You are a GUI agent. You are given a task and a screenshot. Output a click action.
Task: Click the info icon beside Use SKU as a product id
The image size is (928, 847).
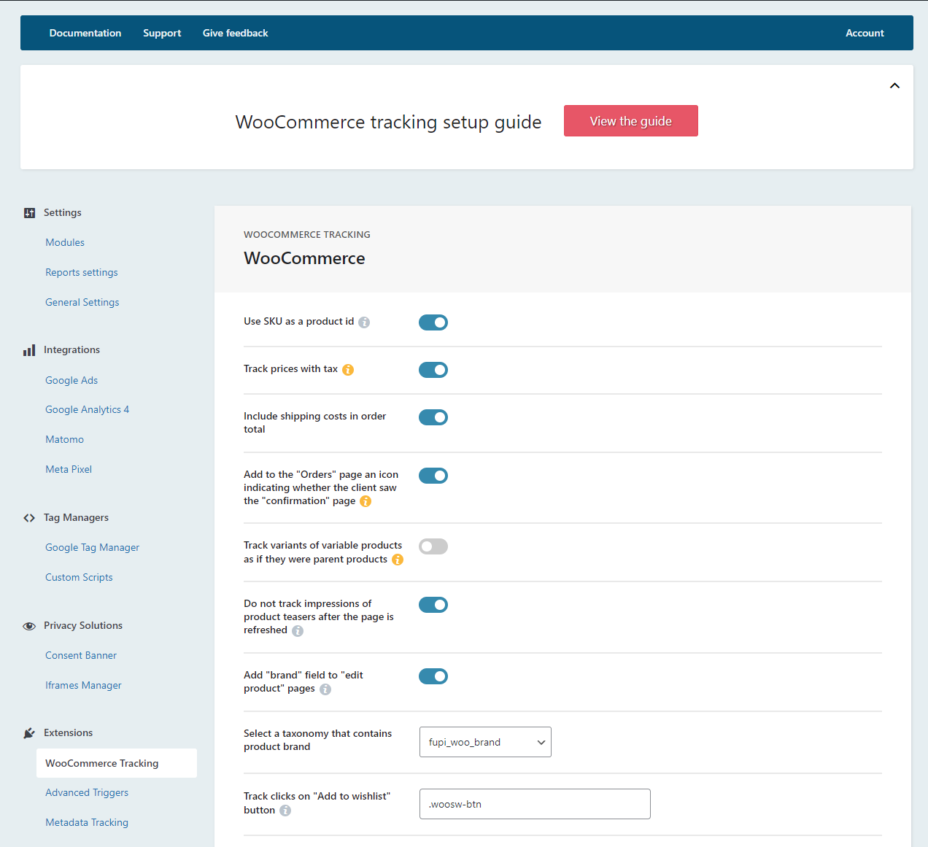pyautogui.click(x=364, y=322)
